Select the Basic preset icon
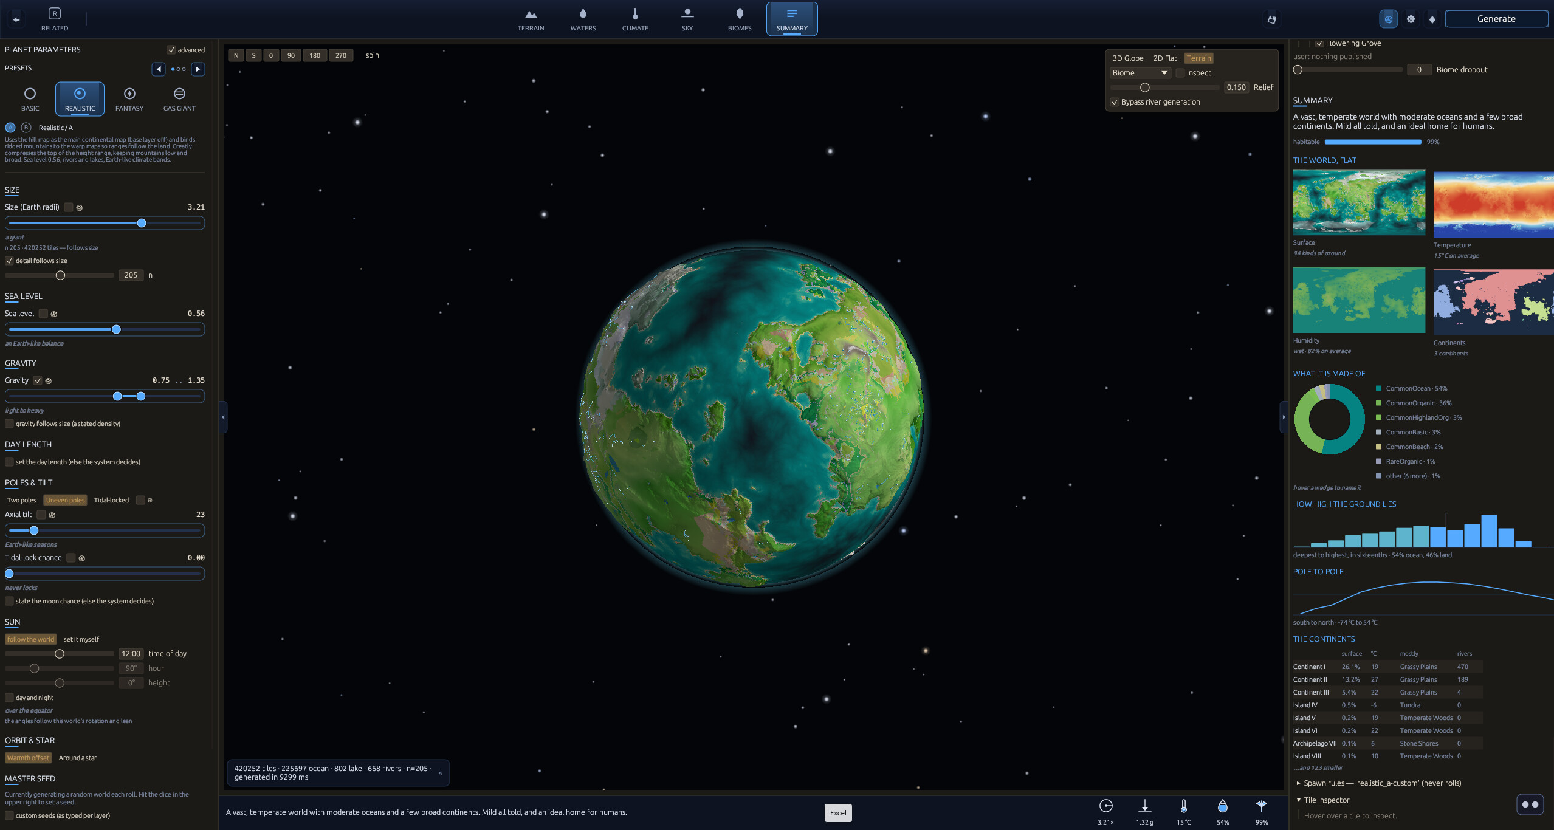Screen dimensions: 1554x830 (30, 94)
